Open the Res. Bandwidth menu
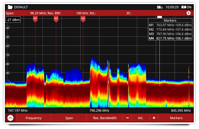199x129 pixels. tap(105, 118)
